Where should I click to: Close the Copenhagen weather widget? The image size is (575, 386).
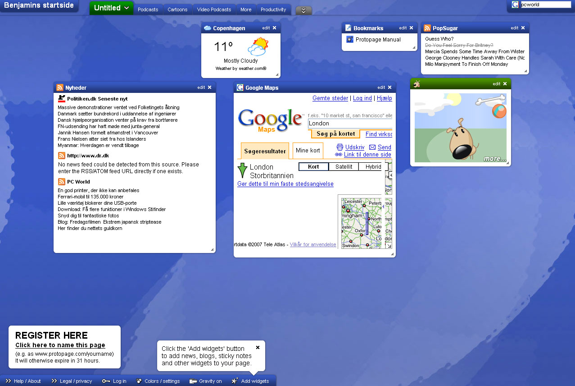coord(275,28)
